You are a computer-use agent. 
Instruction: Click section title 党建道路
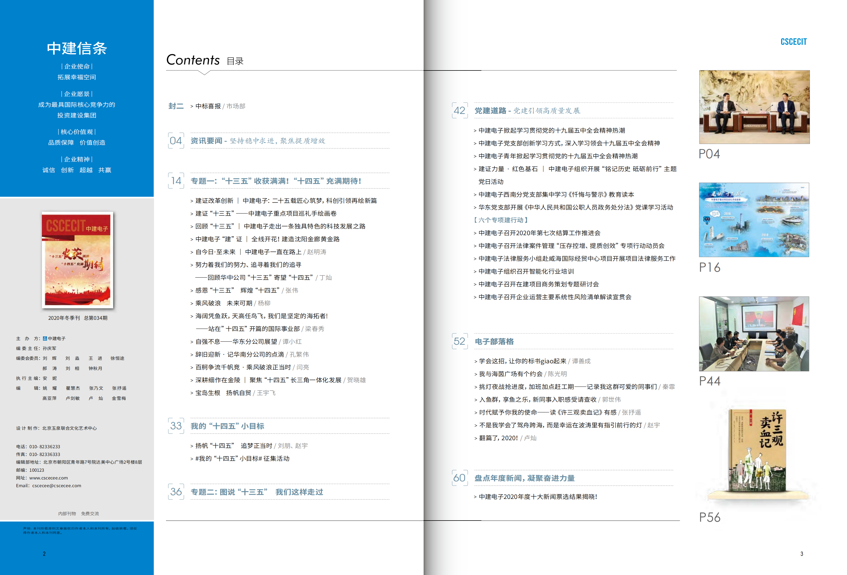(490, 111)
